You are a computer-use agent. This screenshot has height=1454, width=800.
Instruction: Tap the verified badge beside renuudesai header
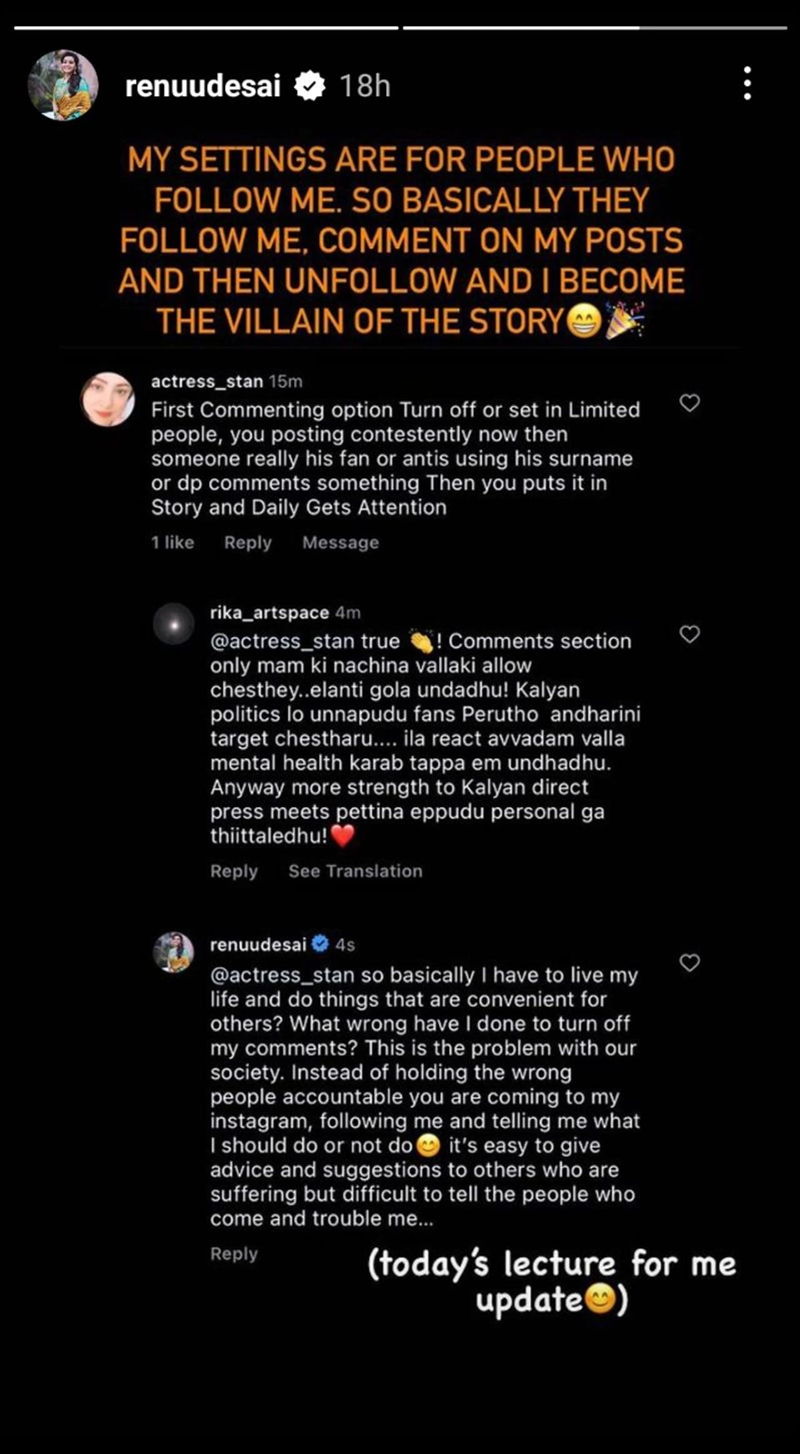pos(309,86)
